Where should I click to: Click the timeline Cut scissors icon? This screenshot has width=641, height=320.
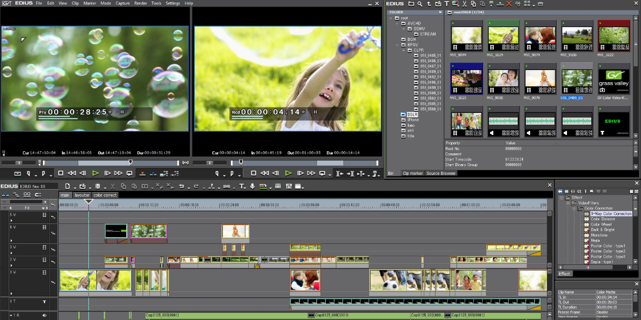click(x=112, y=186)
